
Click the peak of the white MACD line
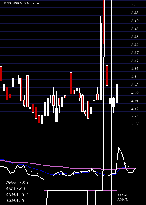pyautogui.click(x=119, y=147)
